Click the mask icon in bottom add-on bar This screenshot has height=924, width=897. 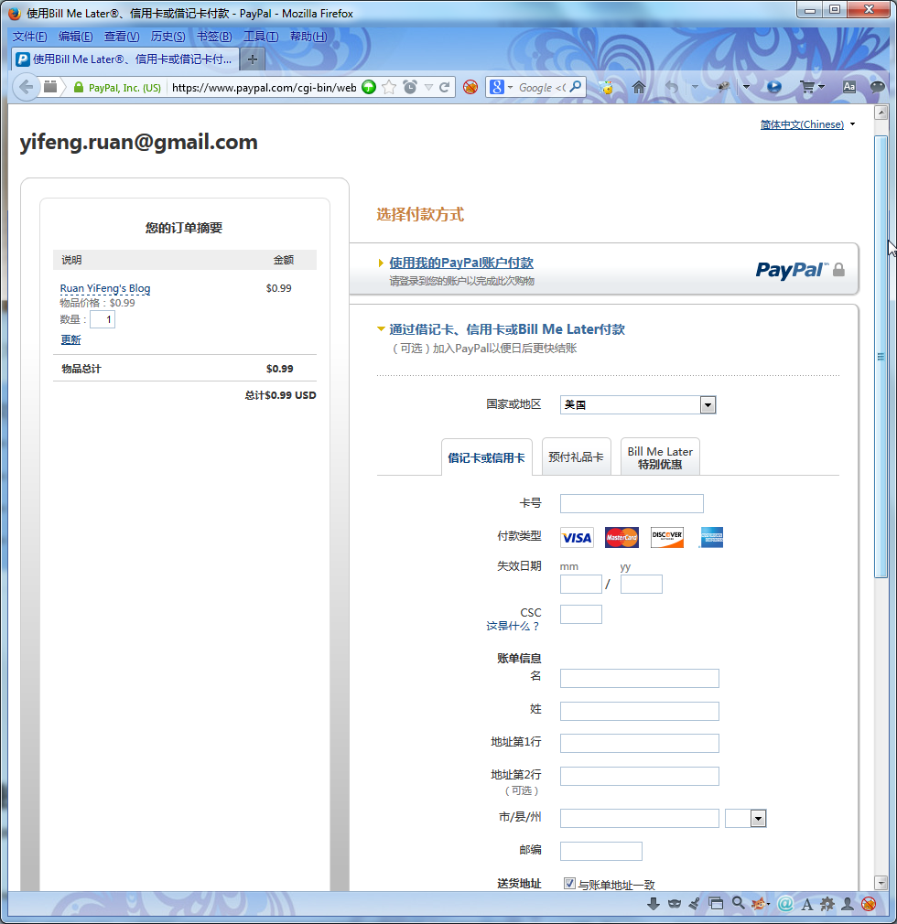675,903
